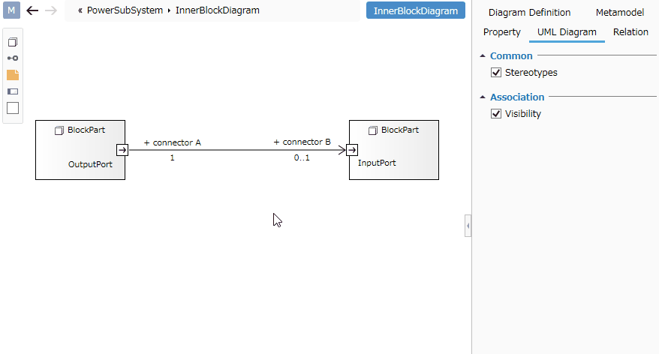Select the left BlockPart block name
Image resolution: width=659 pixels, height=354 pixels.
(86, 130)
